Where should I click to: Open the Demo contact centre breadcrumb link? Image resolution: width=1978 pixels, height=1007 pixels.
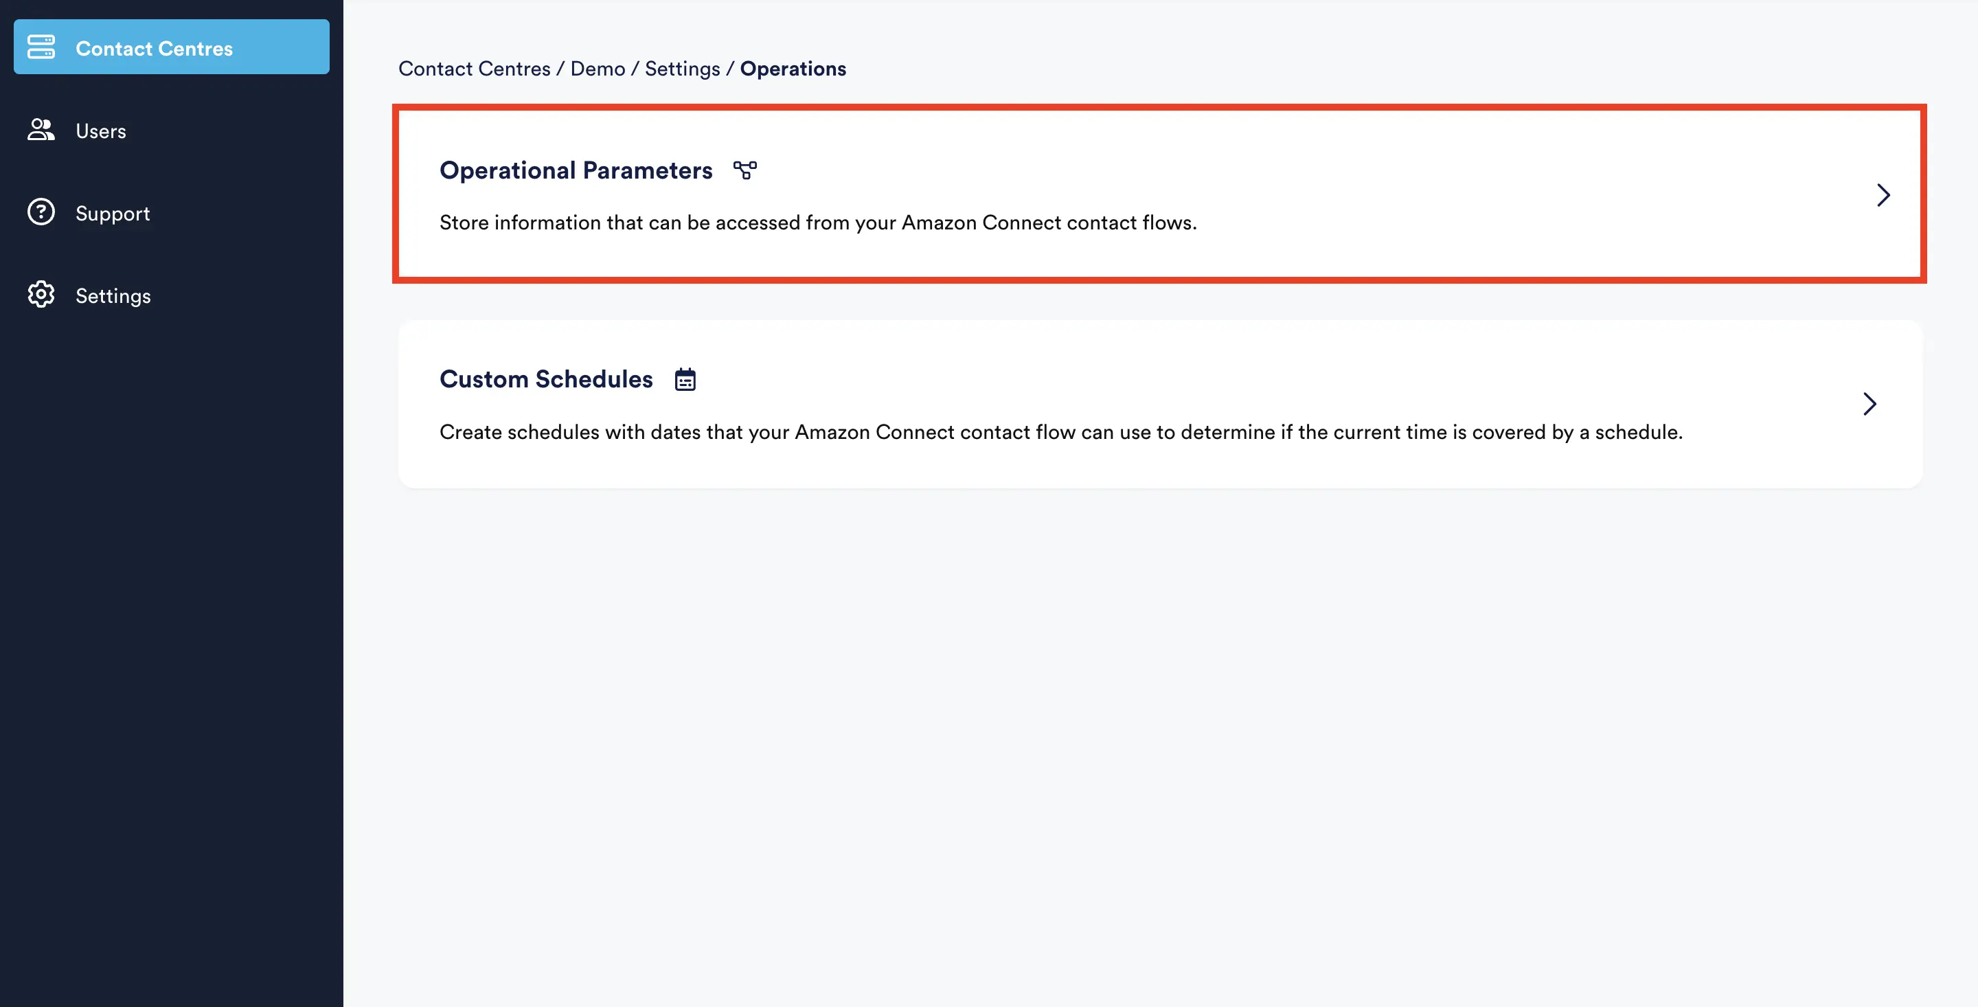tap(597, 69)
